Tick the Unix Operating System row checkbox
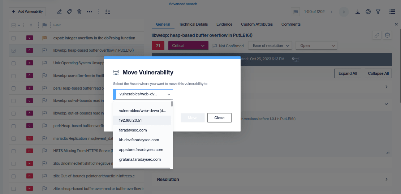This screenshot has width=401, height=194. pos(13,63)
